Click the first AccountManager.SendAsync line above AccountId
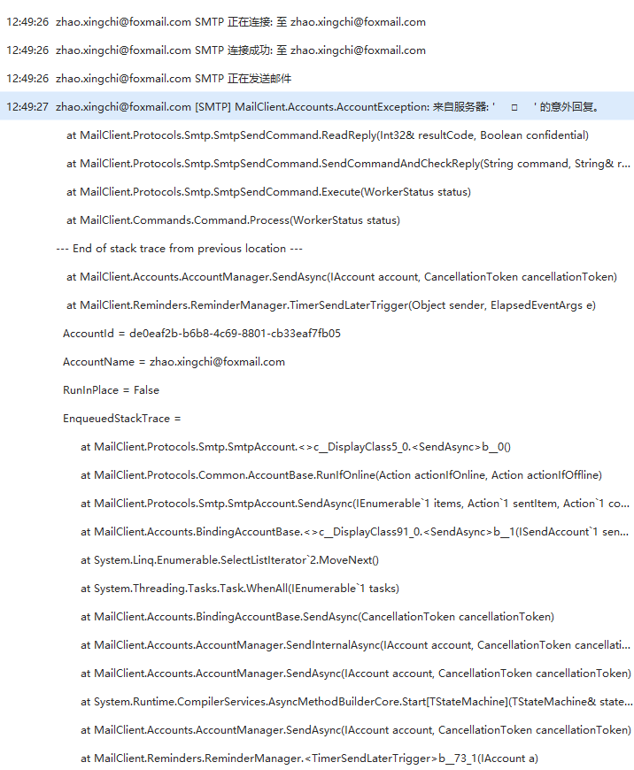634x770 pixels. (x=342, y=277)
